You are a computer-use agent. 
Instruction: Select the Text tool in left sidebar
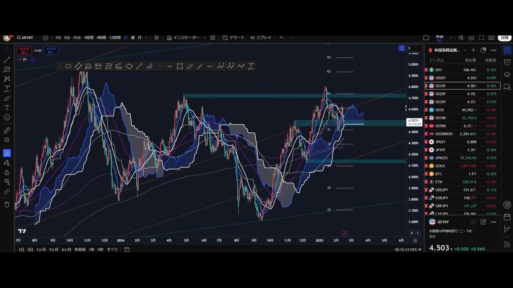7,108
